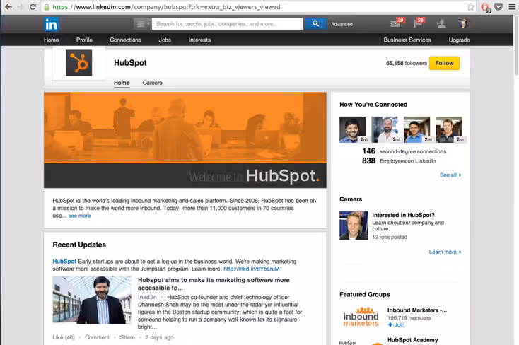The width and height of the screenshot is (519, 345).
Task: Join the Inbound Marketers group
Action: [396, 324]
